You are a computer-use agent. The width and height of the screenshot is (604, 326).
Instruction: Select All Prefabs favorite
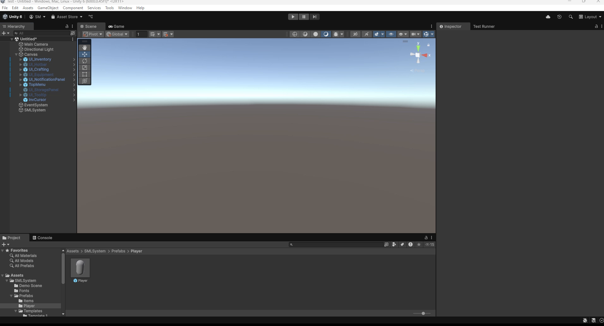point(24,266)
